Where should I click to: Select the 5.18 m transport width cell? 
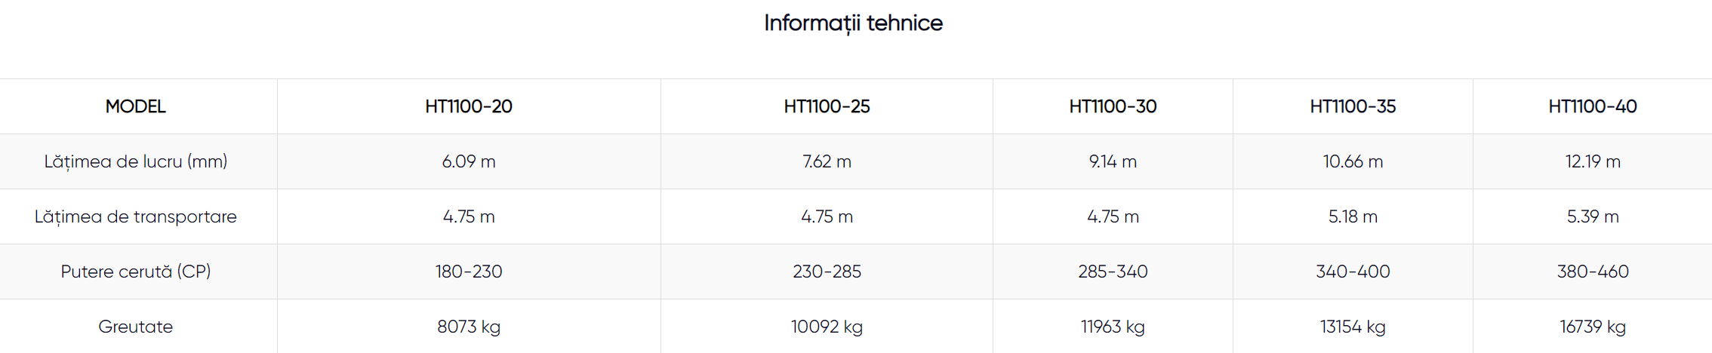(1353, 216)
